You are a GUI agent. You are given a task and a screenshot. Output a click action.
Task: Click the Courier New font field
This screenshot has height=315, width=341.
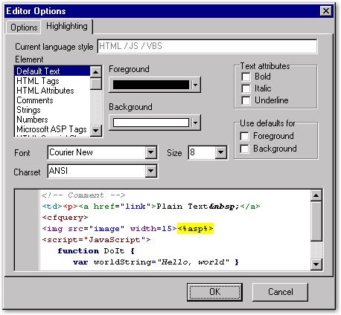(97, 152)
